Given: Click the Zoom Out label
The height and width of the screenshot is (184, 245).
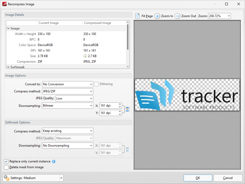Looking at the screenshot, I should (189, 16).
